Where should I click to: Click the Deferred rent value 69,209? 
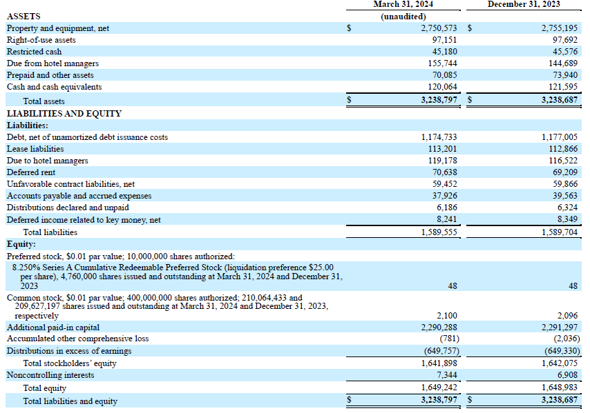pos(565,172)
